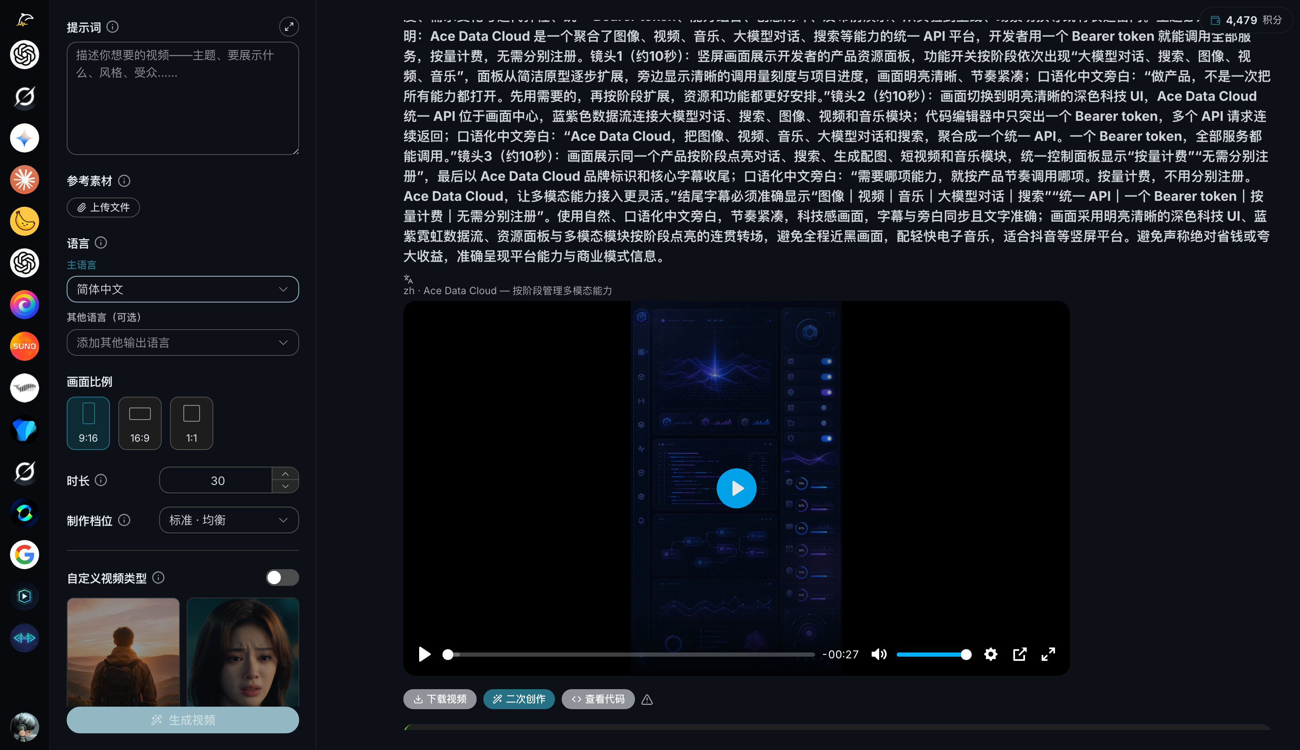Show info for 提示词
The image size is (1300, 750).
point(112,27)
